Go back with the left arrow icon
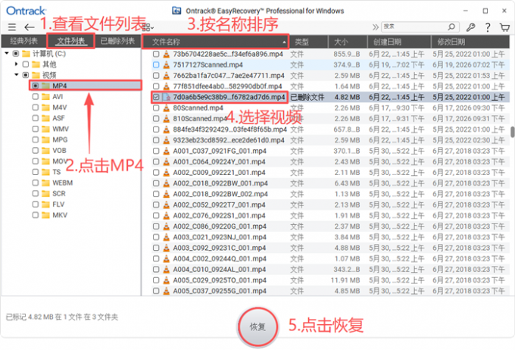The height and width of the screenshot is (350, 515). click(30, 27)
